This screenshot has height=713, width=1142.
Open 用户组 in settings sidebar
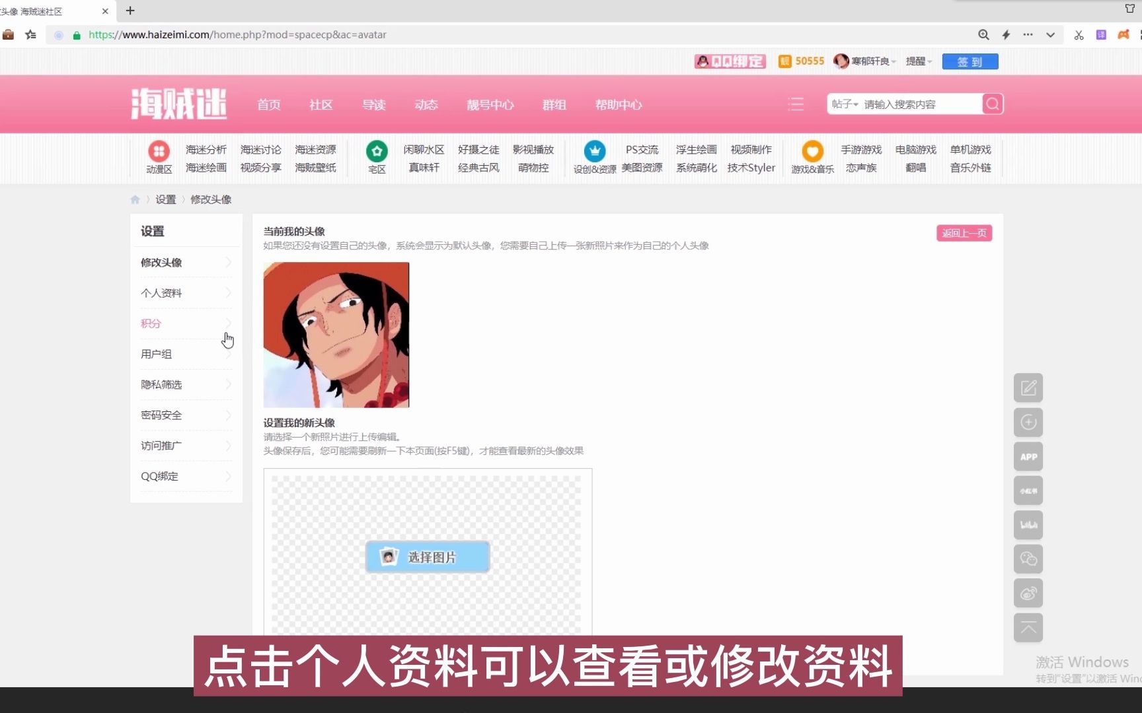(x=156, y=353)
